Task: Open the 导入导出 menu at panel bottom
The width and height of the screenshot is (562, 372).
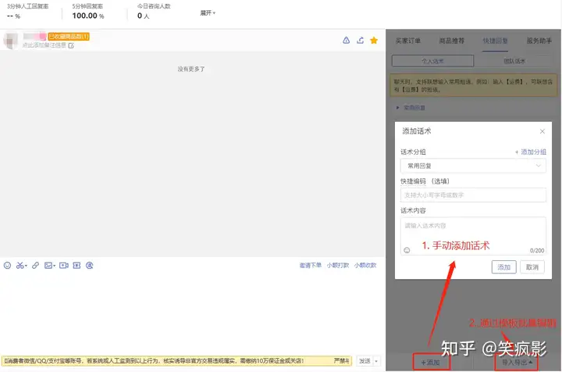Action: (x=517, y=363)
